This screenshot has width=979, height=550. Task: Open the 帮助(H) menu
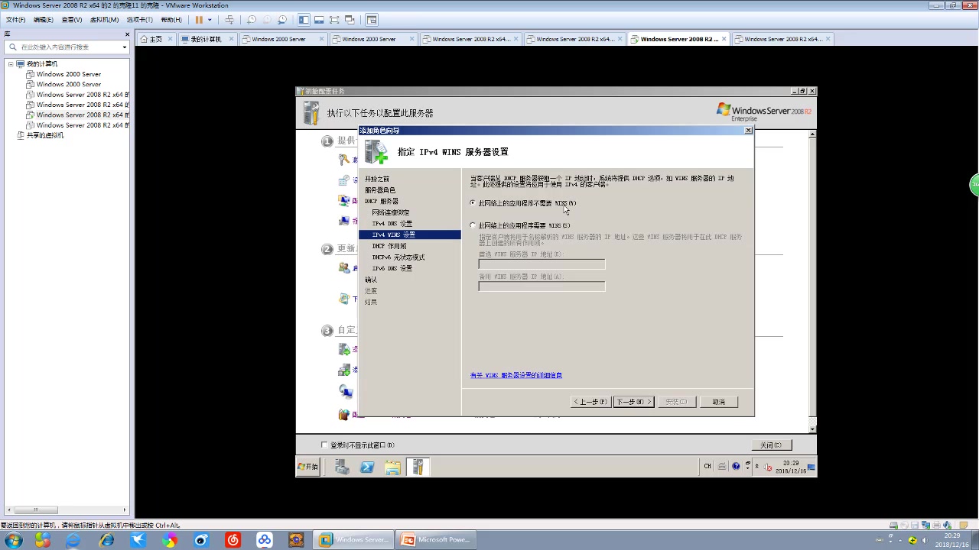(x=171, y=19)
